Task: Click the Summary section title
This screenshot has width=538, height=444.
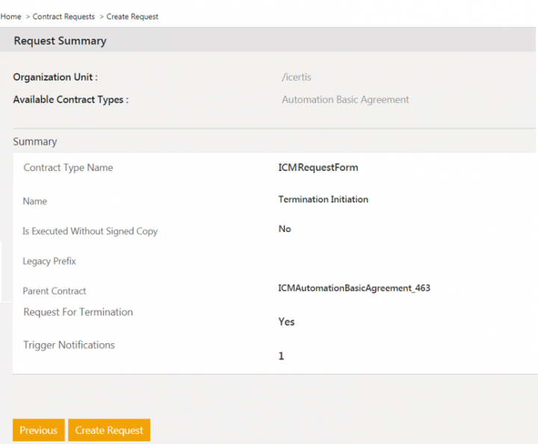Action: point(35,142)
